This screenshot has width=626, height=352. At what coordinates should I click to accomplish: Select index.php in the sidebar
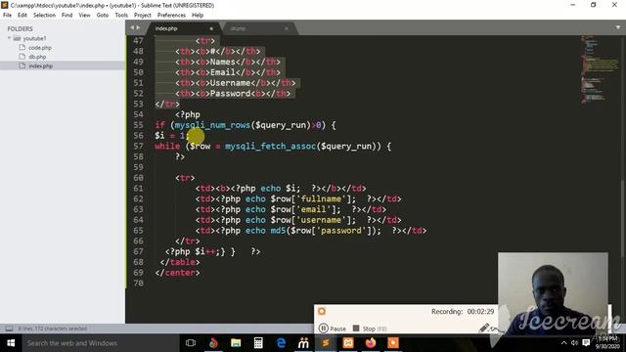click(40, 66)
